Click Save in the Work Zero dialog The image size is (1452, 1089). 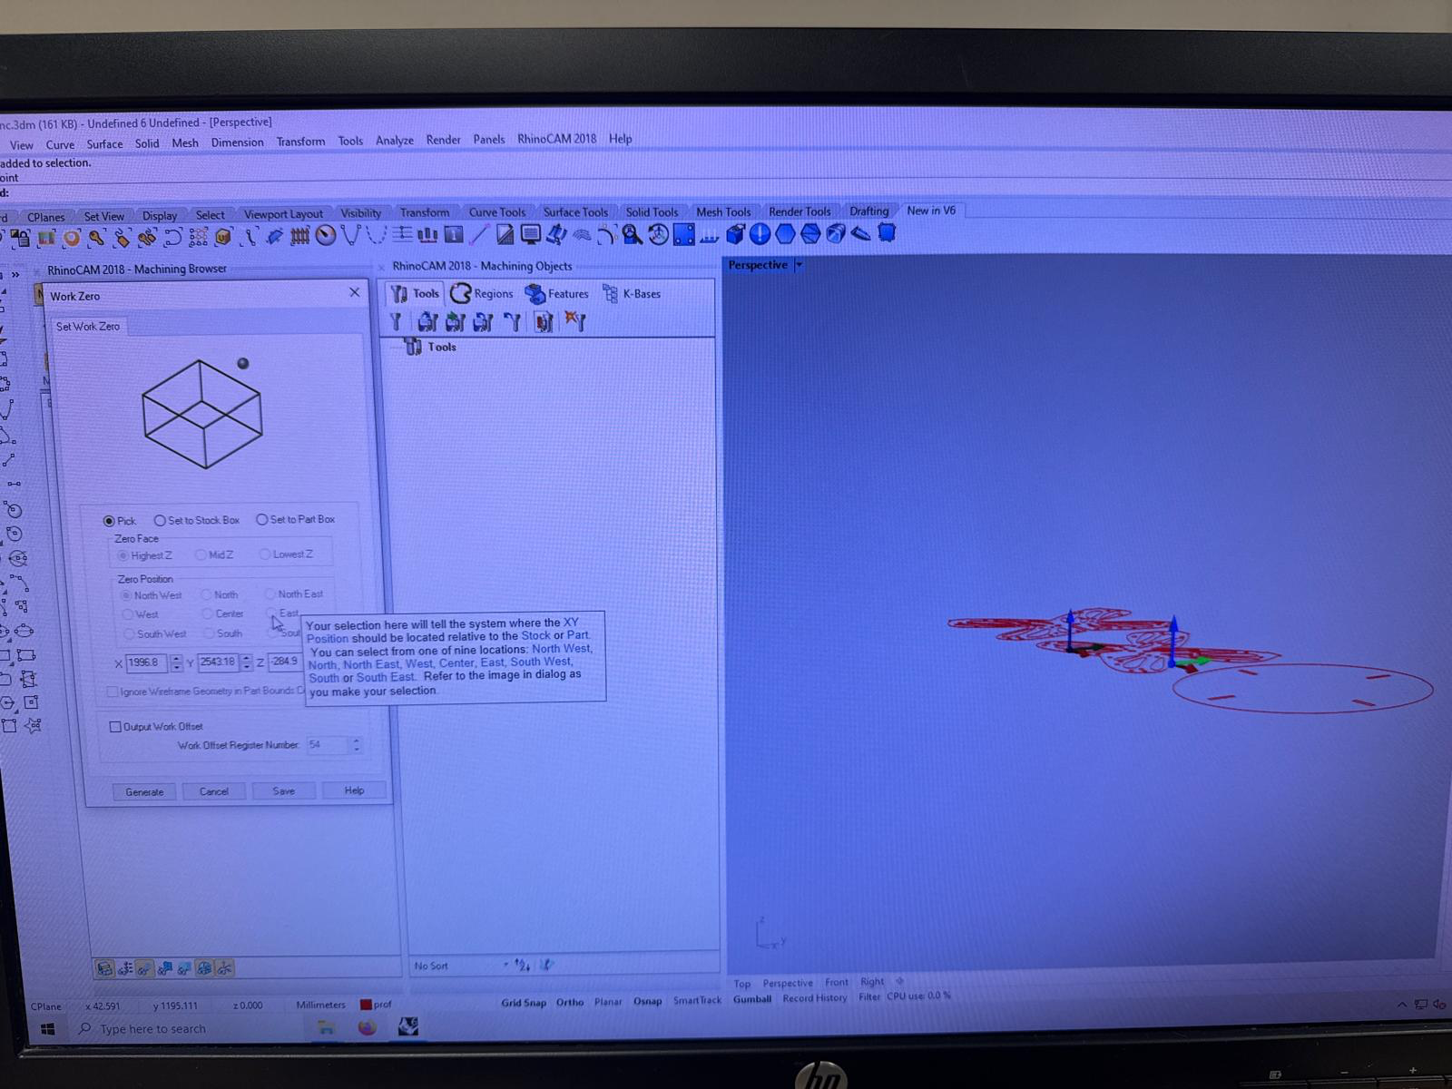pos(284,790)
